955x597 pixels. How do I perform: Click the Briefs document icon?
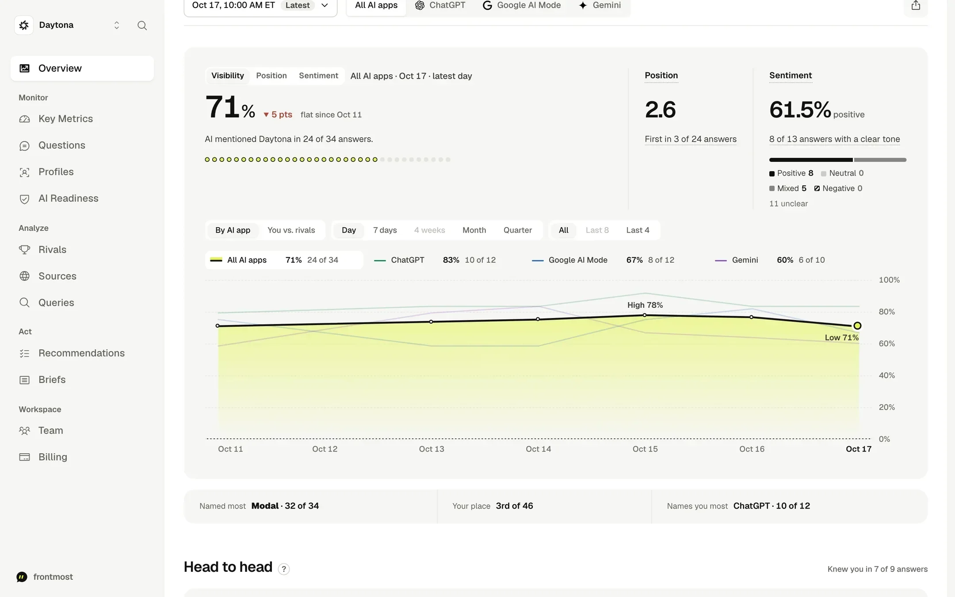tap(25, 380)
